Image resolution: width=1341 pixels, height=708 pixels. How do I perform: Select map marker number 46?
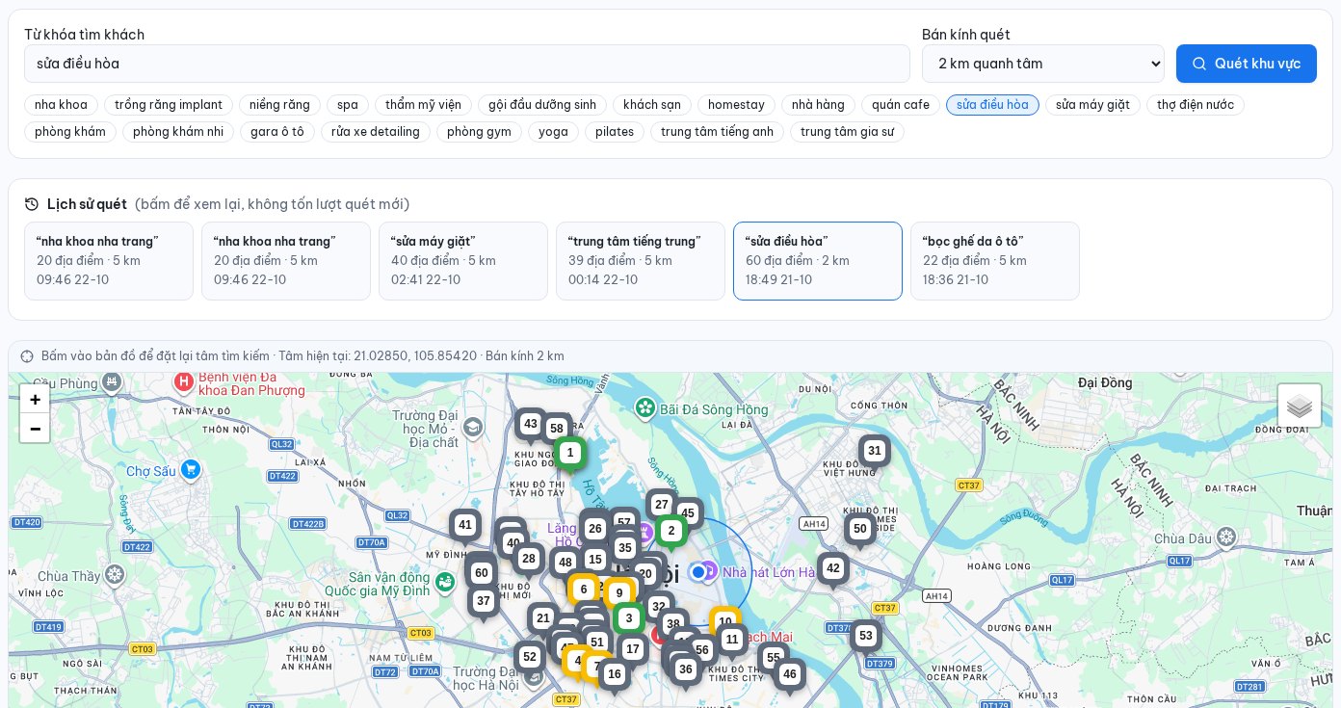click(790, 674)
